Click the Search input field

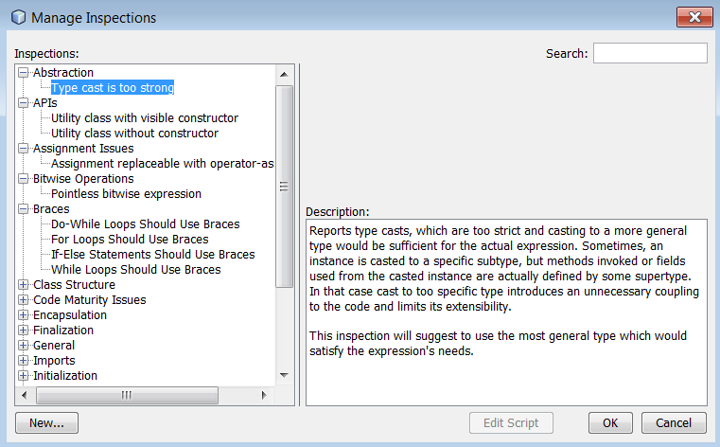(650, 53)
